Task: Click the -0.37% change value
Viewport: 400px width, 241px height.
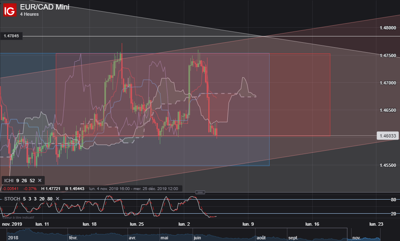Action: point(30,189)
